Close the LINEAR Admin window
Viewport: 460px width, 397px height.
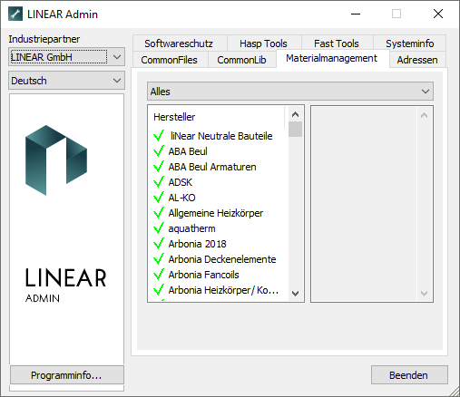[438, 14]
